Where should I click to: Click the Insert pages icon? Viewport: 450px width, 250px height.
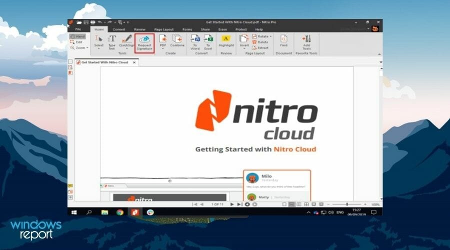click(244, 38)
